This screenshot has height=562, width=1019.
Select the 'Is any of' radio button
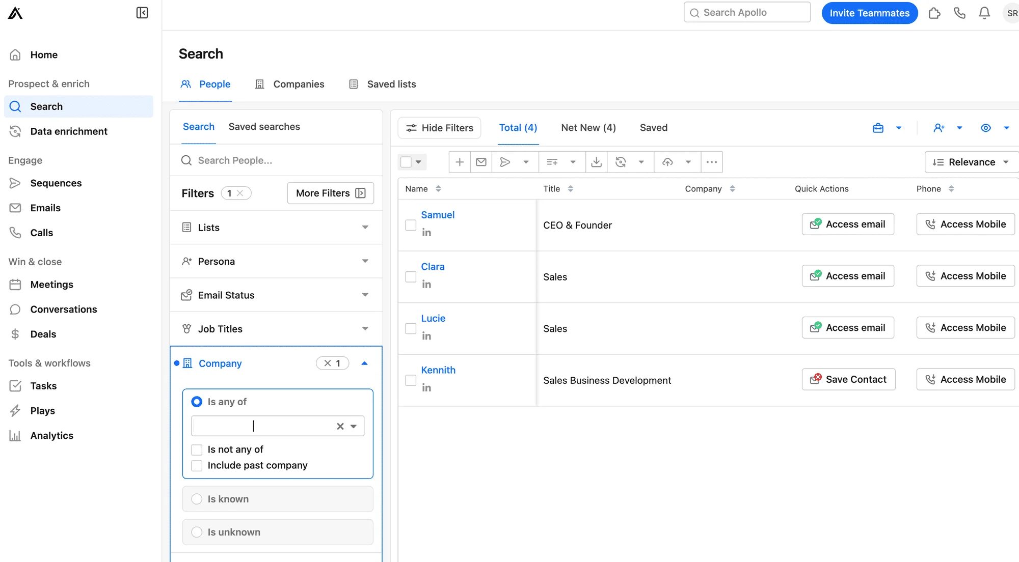pos(197,402)
